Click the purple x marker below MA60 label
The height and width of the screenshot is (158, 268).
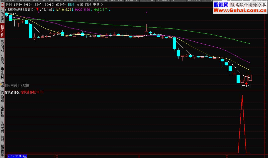pos(98,12)
